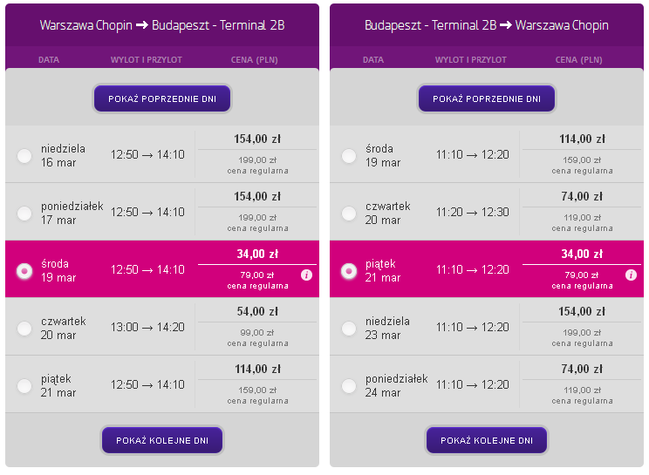Image resolution: width=649 pixels, height=475 pixels.
Task: Choose outbound czwartek 20 mar radio button
Action: coord(24,329)
